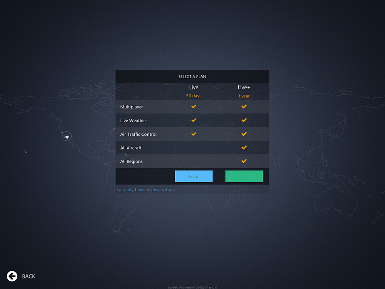This screenshot has height=289, width=385.
Task: Click Air Traffic Control checkmark in Live column
Action: (194, 134)
